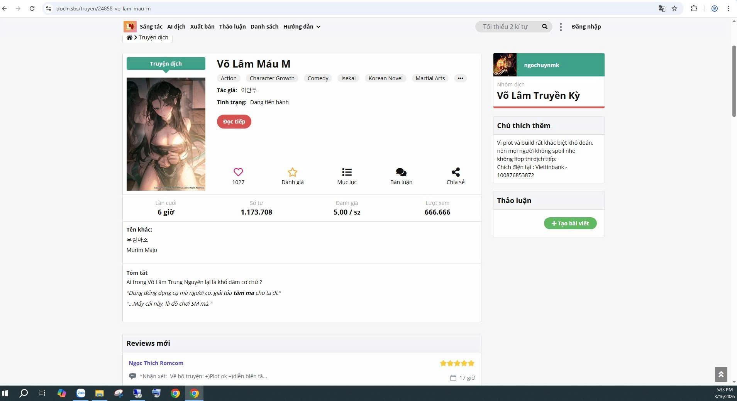Click the Chia sẻ share icon

tap(456, 172)
